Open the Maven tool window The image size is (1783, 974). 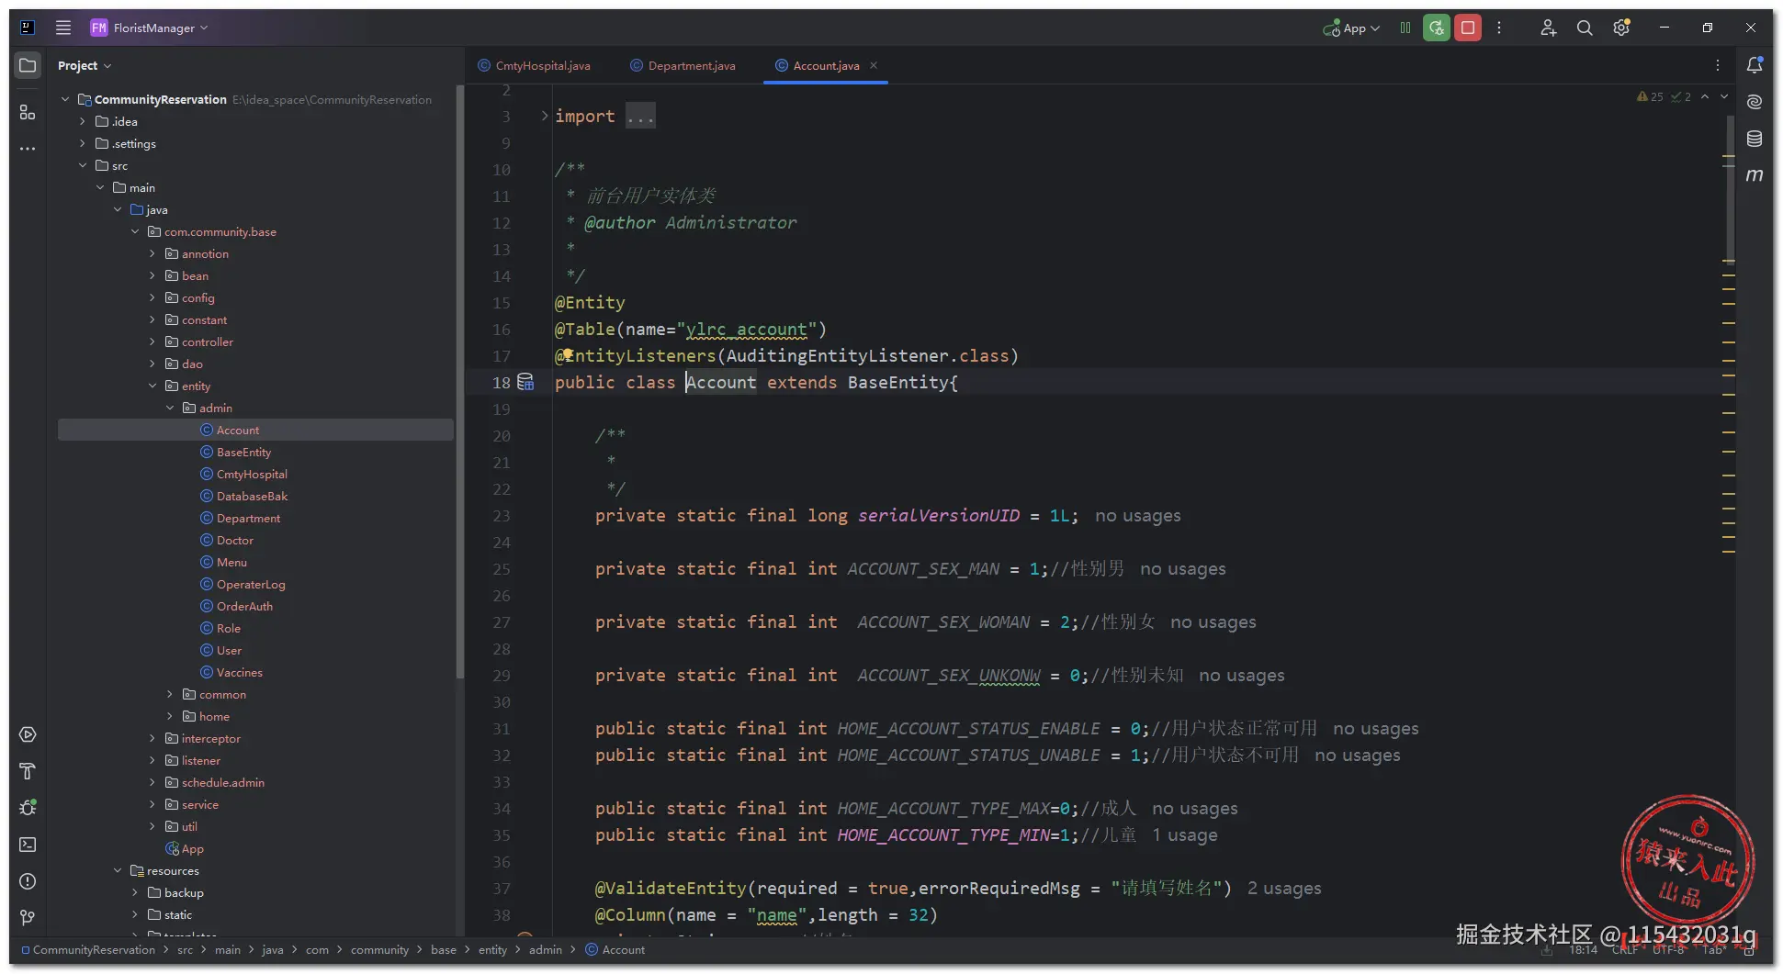1755,174
